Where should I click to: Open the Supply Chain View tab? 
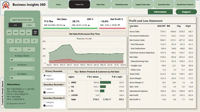[x=143, y=5]
